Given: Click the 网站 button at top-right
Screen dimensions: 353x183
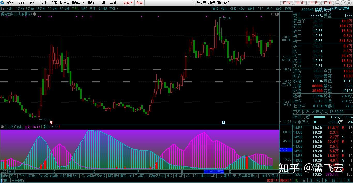Looking at the screenshot, I should tap(327, 3).
